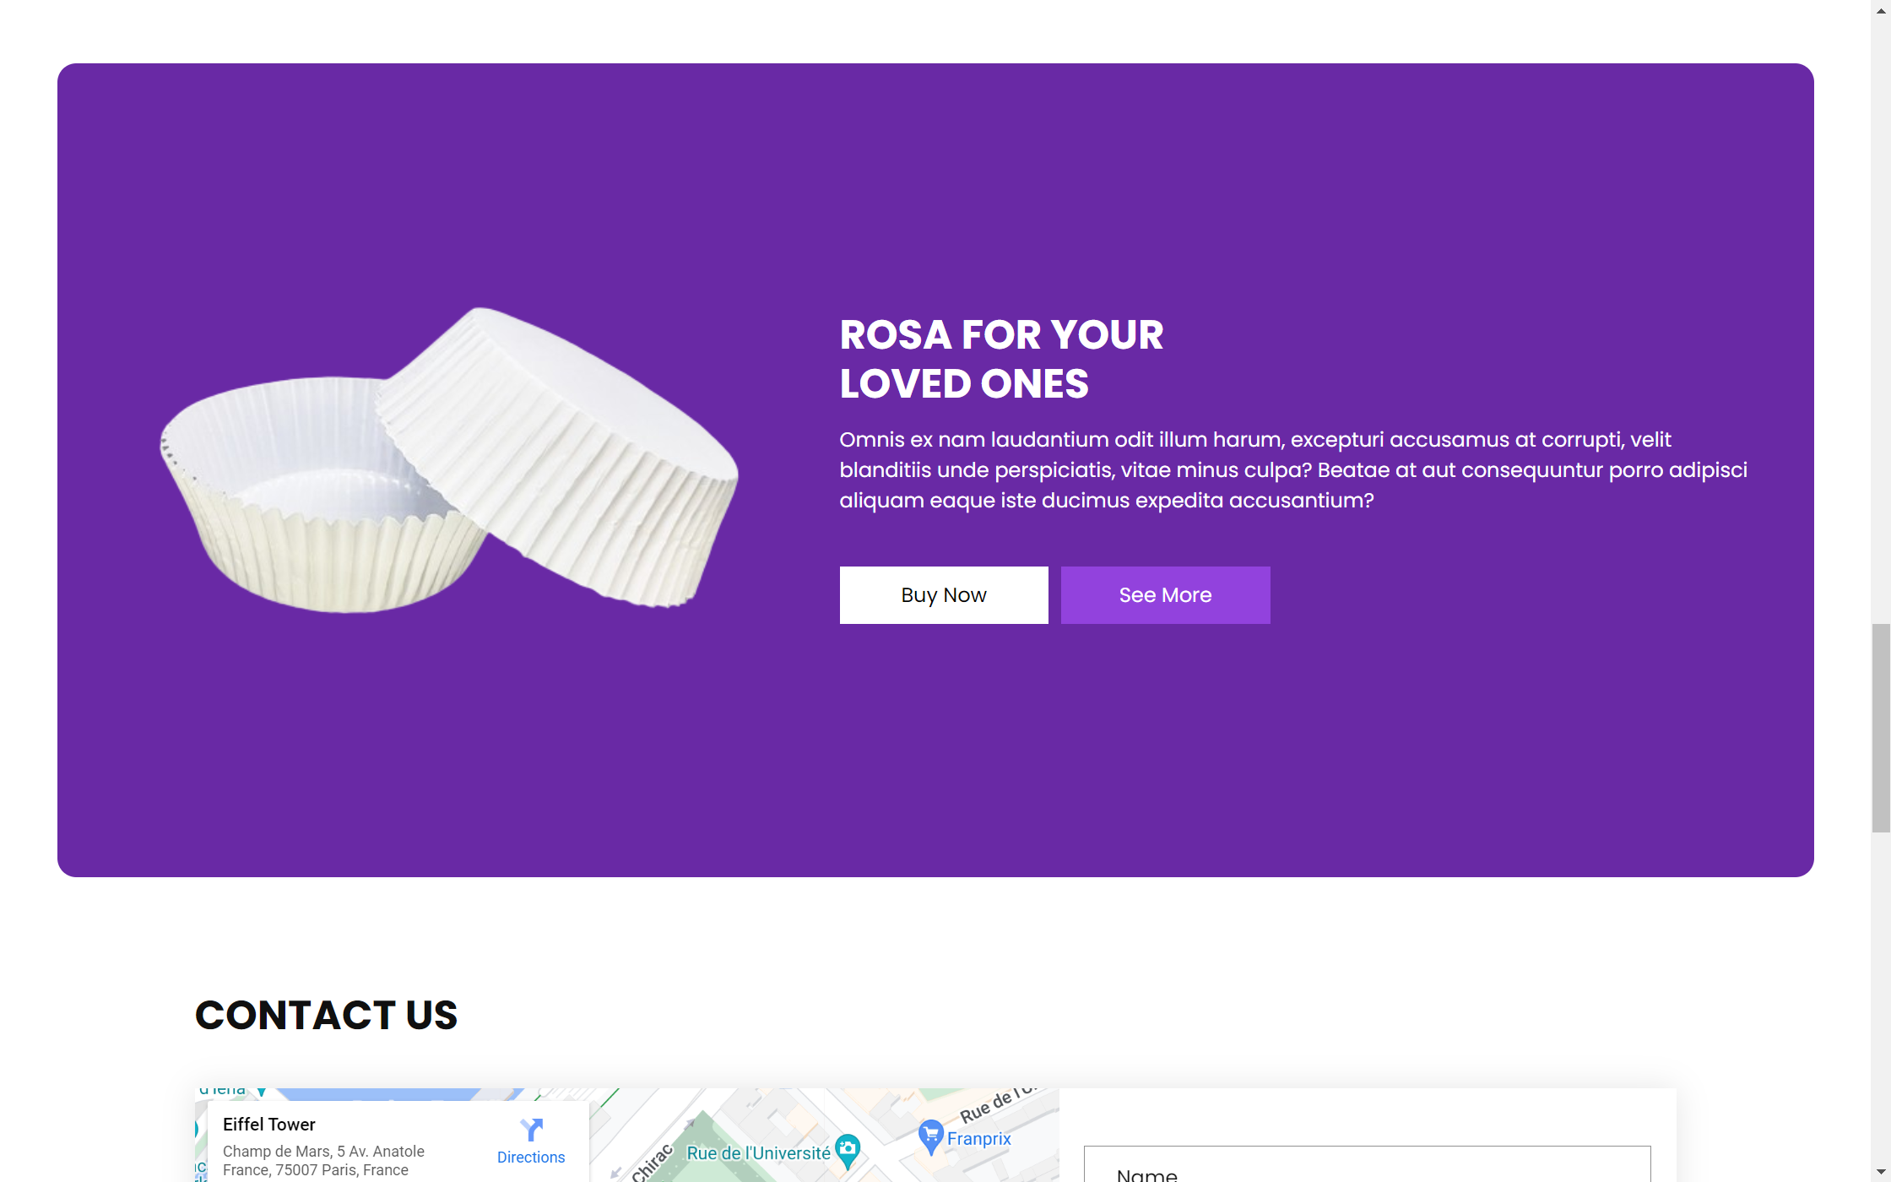Select the Franprix label on the map
This screenshot has height=1182, width=1891.
(x=979, y=1139)
